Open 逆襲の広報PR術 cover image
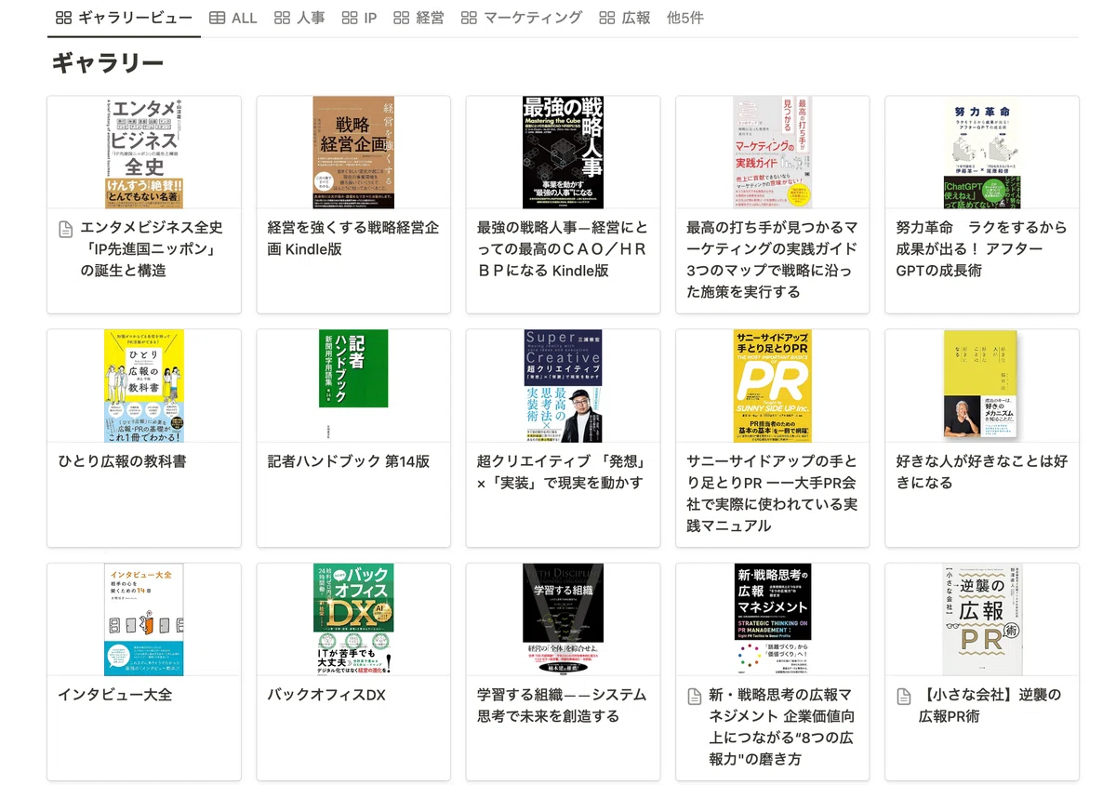The height and width of the screenshot is (785, 1116). pos(982,619)
